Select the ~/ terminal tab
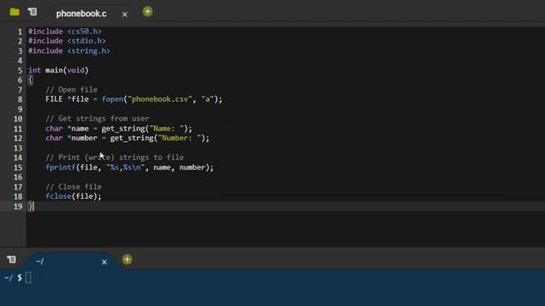This screenshot has width=545, height=306. click(40, 261)
